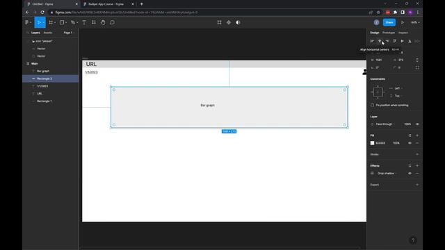Screen dimensions: 445x250
Task: Open Effects style library icon
Action: point(410,166)
